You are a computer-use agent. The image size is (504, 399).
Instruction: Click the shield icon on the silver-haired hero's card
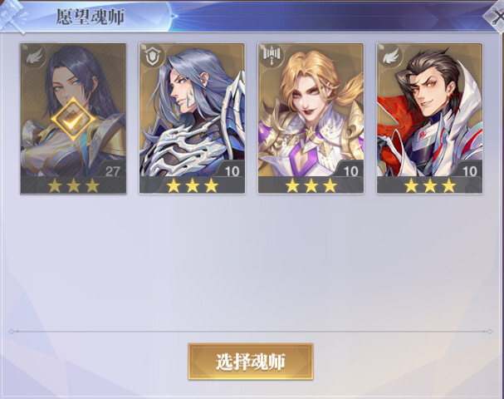pos(154,57)
